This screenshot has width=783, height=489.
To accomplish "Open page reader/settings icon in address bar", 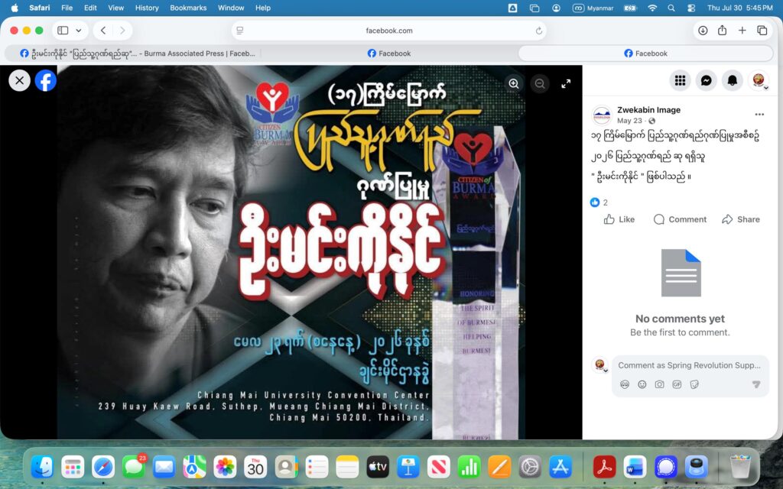I will pyautogui.click(x=240, y=31).
